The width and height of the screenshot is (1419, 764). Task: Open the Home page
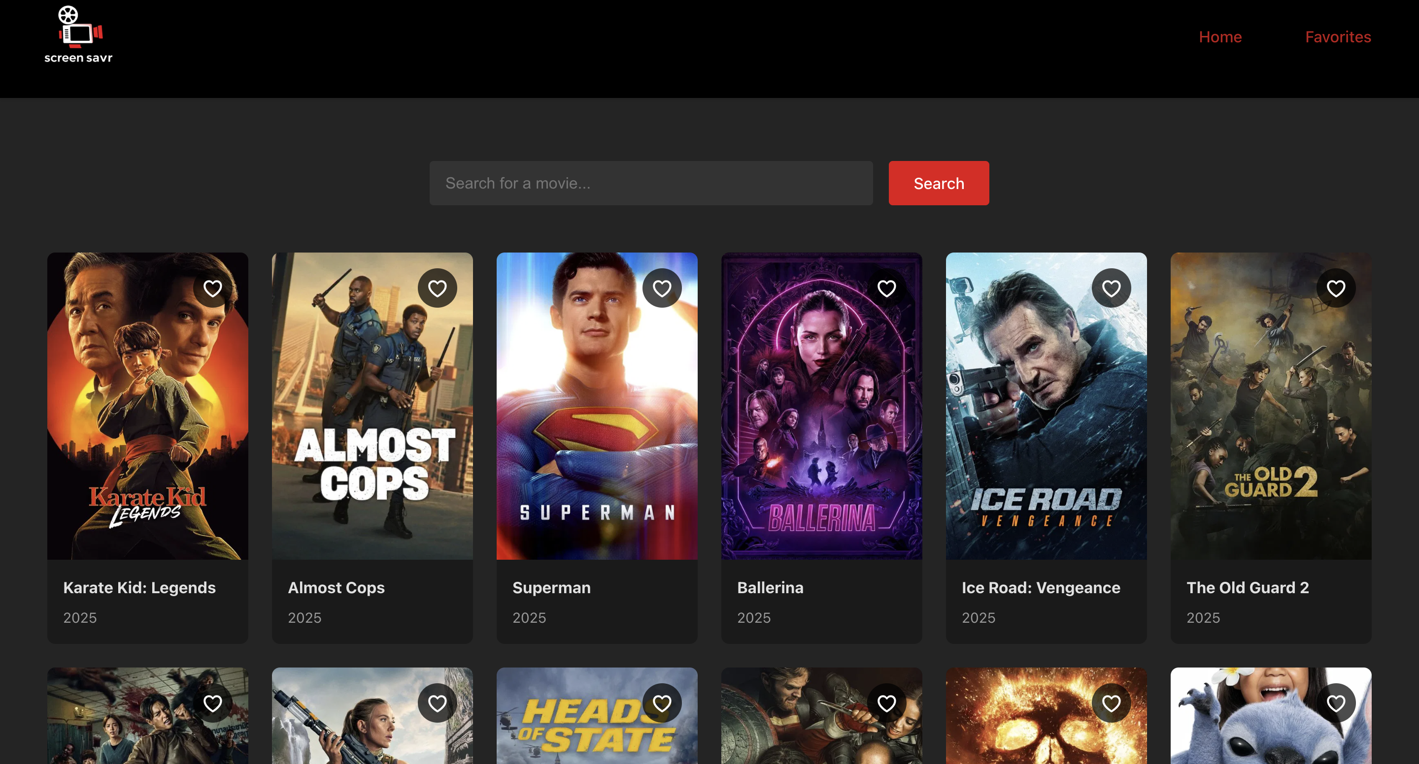tap(1220, 36)
